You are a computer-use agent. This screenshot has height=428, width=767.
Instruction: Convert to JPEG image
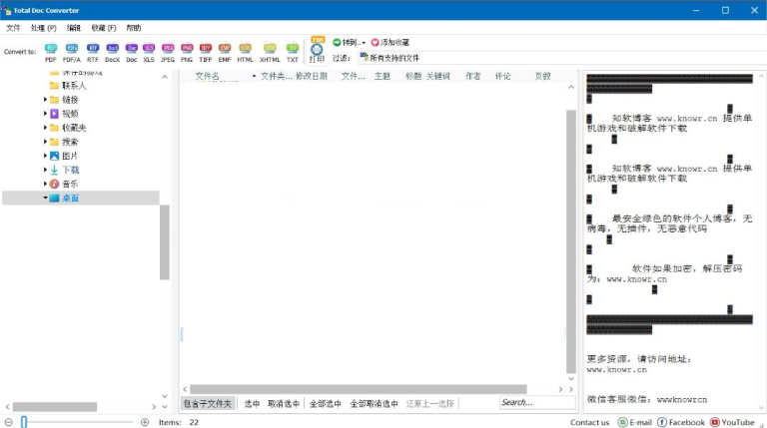tap(168, 52)
